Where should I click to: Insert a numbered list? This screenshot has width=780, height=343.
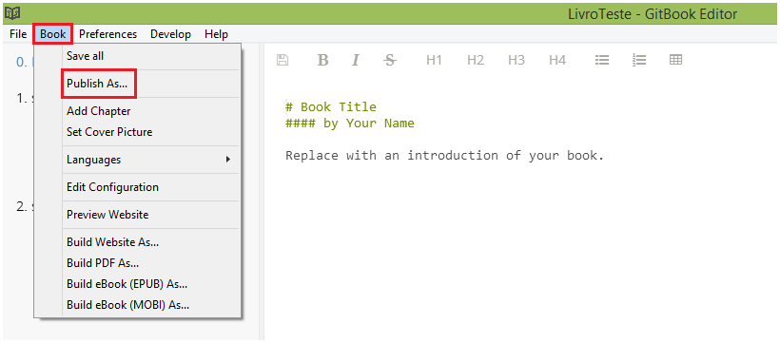click(639, 60)
